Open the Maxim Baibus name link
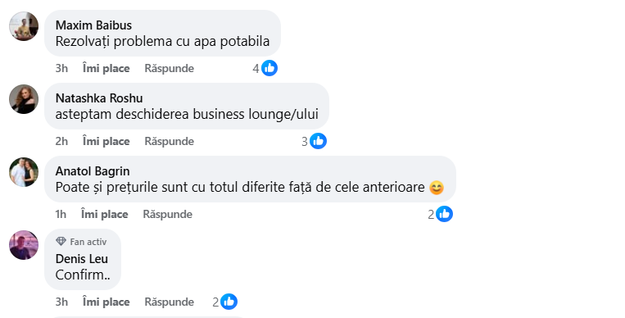 [x=93, y=25]
